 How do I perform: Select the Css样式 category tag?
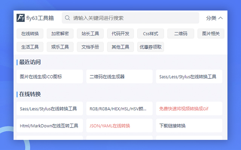click(151, 33)
